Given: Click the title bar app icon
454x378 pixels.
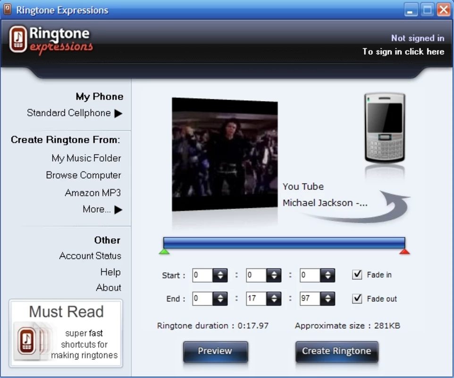Looking at the screenshot, I should pyautogui.click(x=8, y=9).
